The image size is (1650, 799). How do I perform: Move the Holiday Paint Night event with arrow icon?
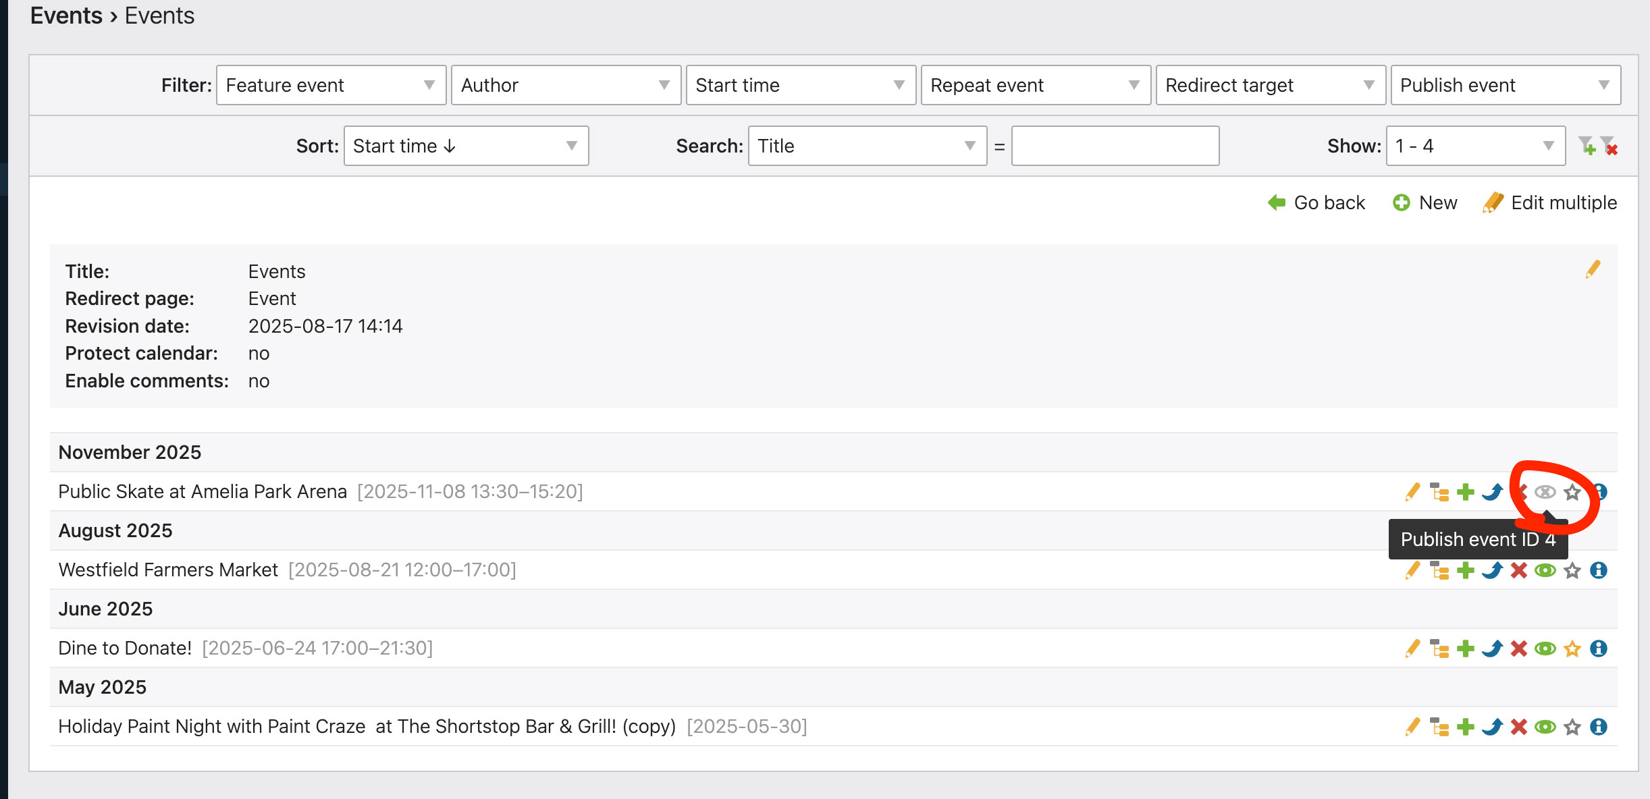pos(1493,727)
